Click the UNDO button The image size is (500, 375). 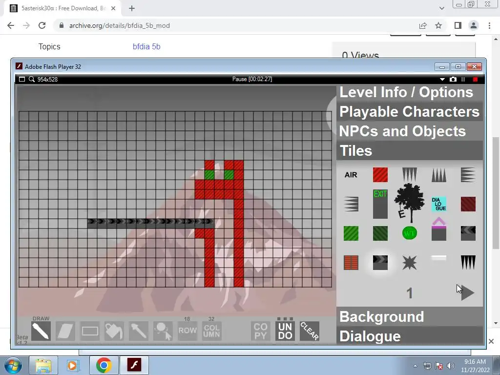[285, 331]
